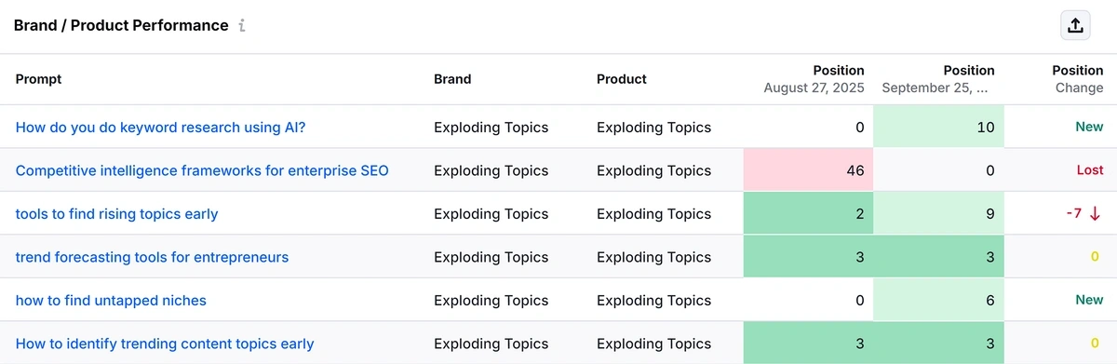Click the export icon button
This screenshot has width=1117, height=364.
click(1075, 25)
